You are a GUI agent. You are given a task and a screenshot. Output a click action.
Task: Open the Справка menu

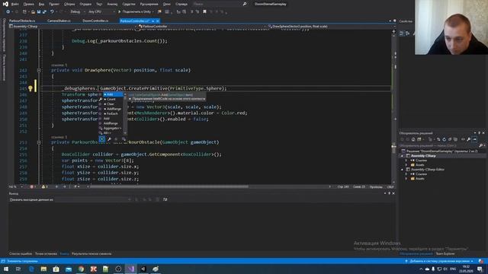click(x=181, y=4)
